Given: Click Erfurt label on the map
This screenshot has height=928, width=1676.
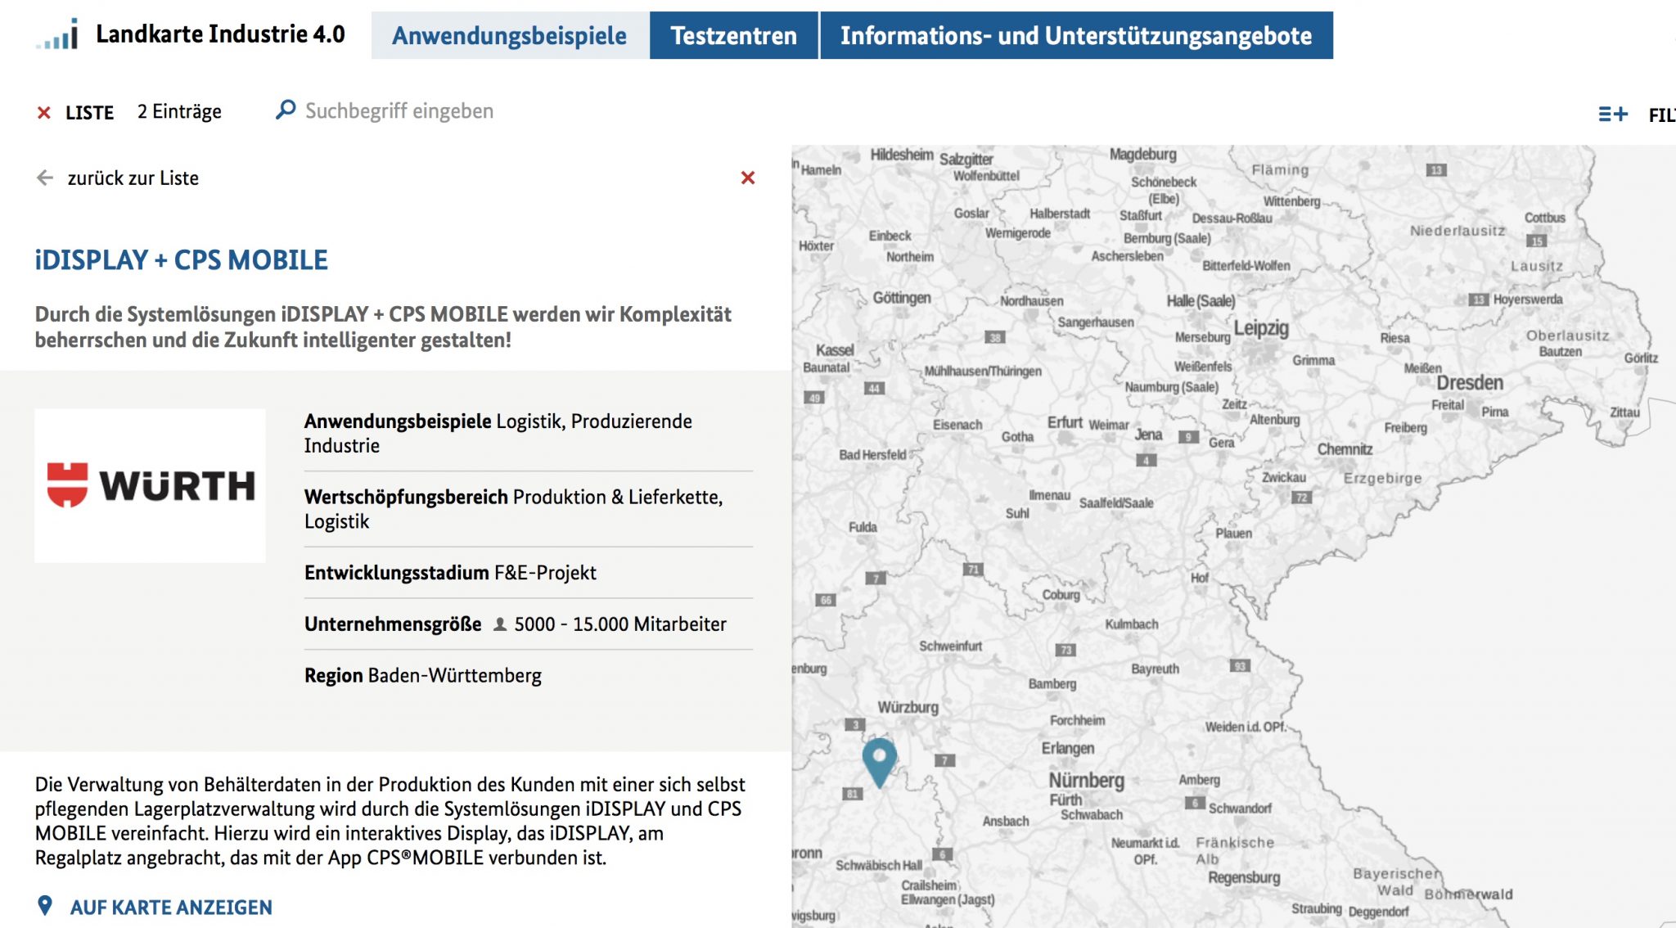Looking at the screenshot, I should coord(1065,421).
